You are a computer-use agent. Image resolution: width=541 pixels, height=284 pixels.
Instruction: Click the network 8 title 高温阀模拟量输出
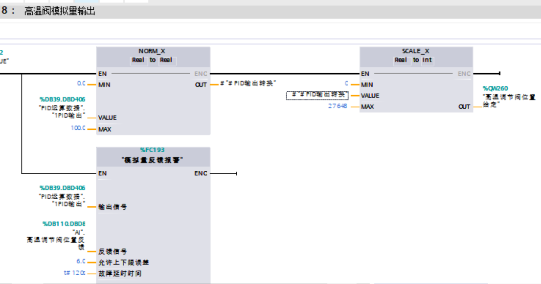pyautogui.click(x=60, y=11)
